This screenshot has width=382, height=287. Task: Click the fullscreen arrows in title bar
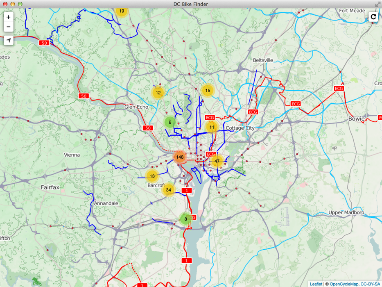(377, 4)
